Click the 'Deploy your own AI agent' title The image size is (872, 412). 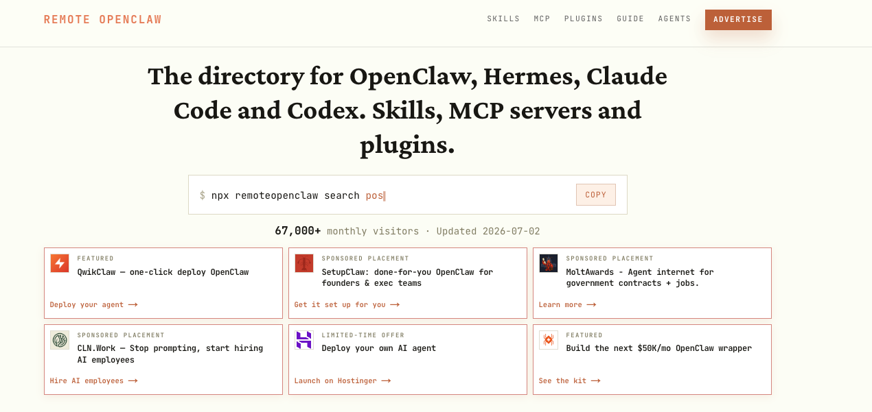click(379, 348)
